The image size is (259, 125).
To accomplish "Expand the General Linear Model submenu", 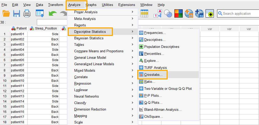I will [103, 58].
